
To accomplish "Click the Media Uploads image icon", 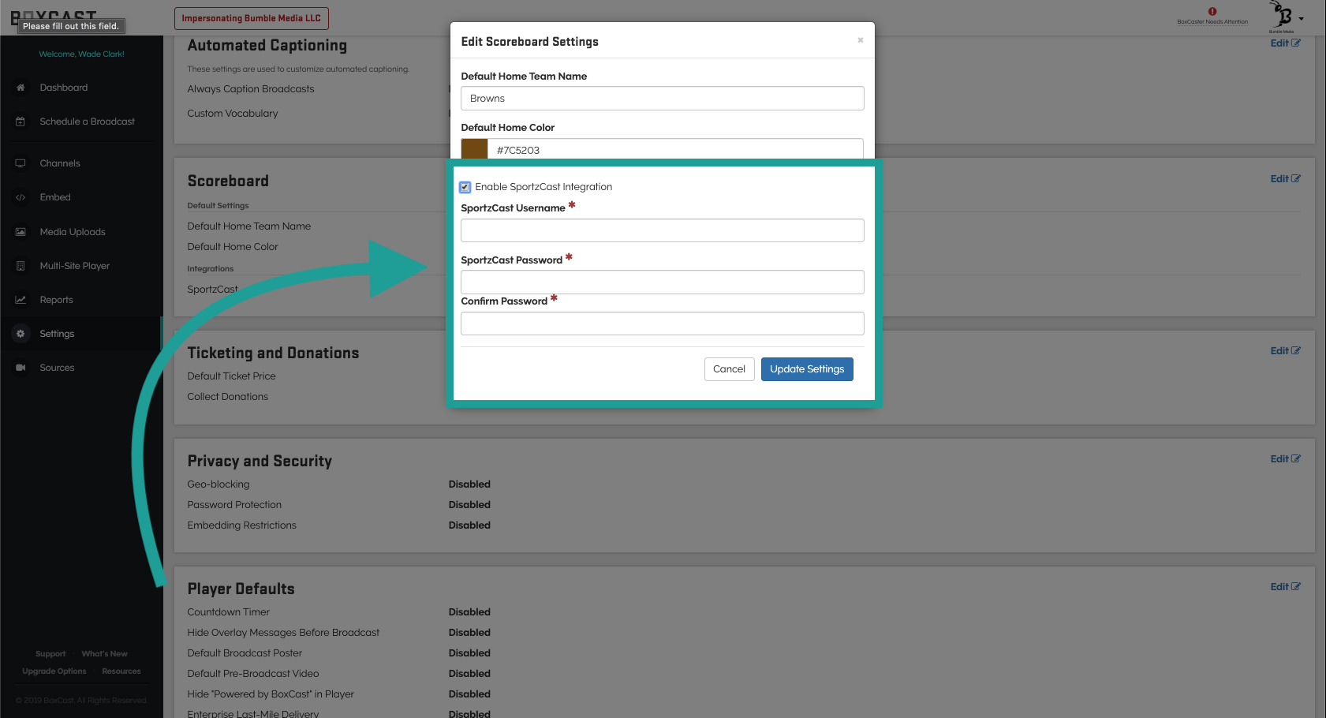I will [x=21, y=232].
